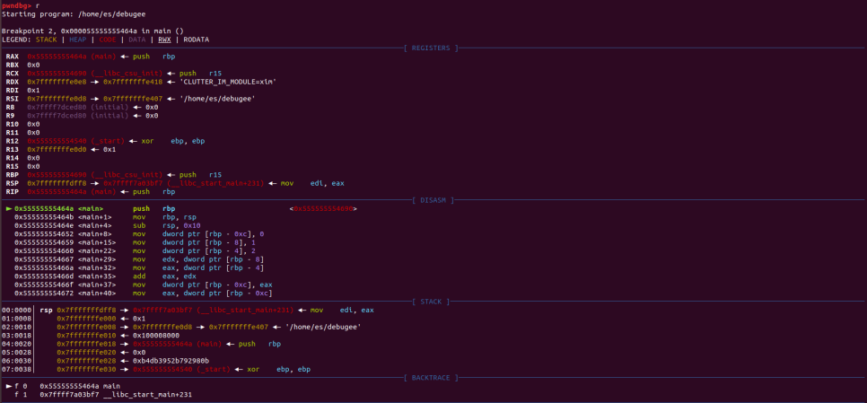Click the '<main+37>' disassembly label
Screen dimensions: 867x403
pos(97,285)
